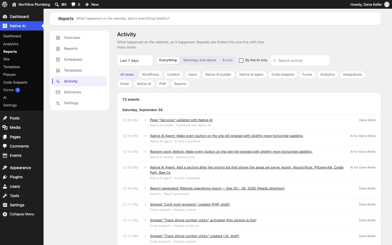
Task: Click the Dana Keller avatar
Action: click(387, 4)
